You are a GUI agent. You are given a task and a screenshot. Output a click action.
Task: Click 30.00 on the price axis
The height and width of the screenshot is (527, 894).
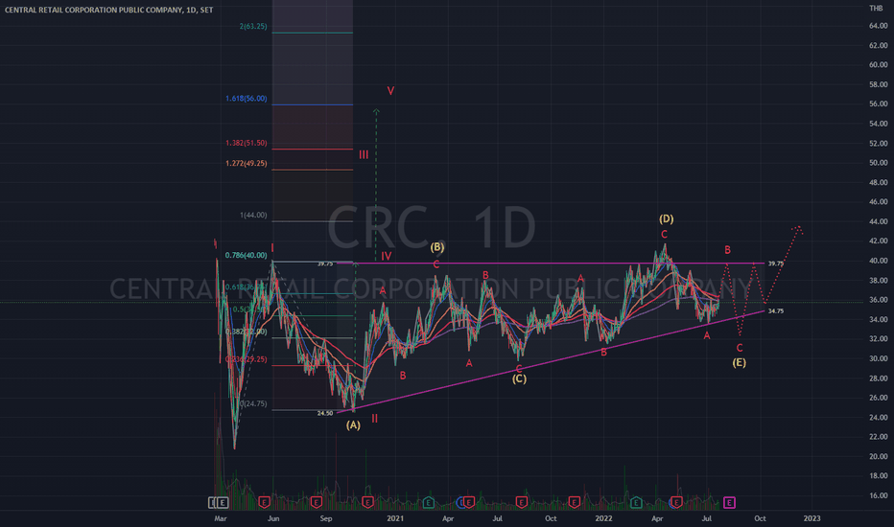(878, 359)
